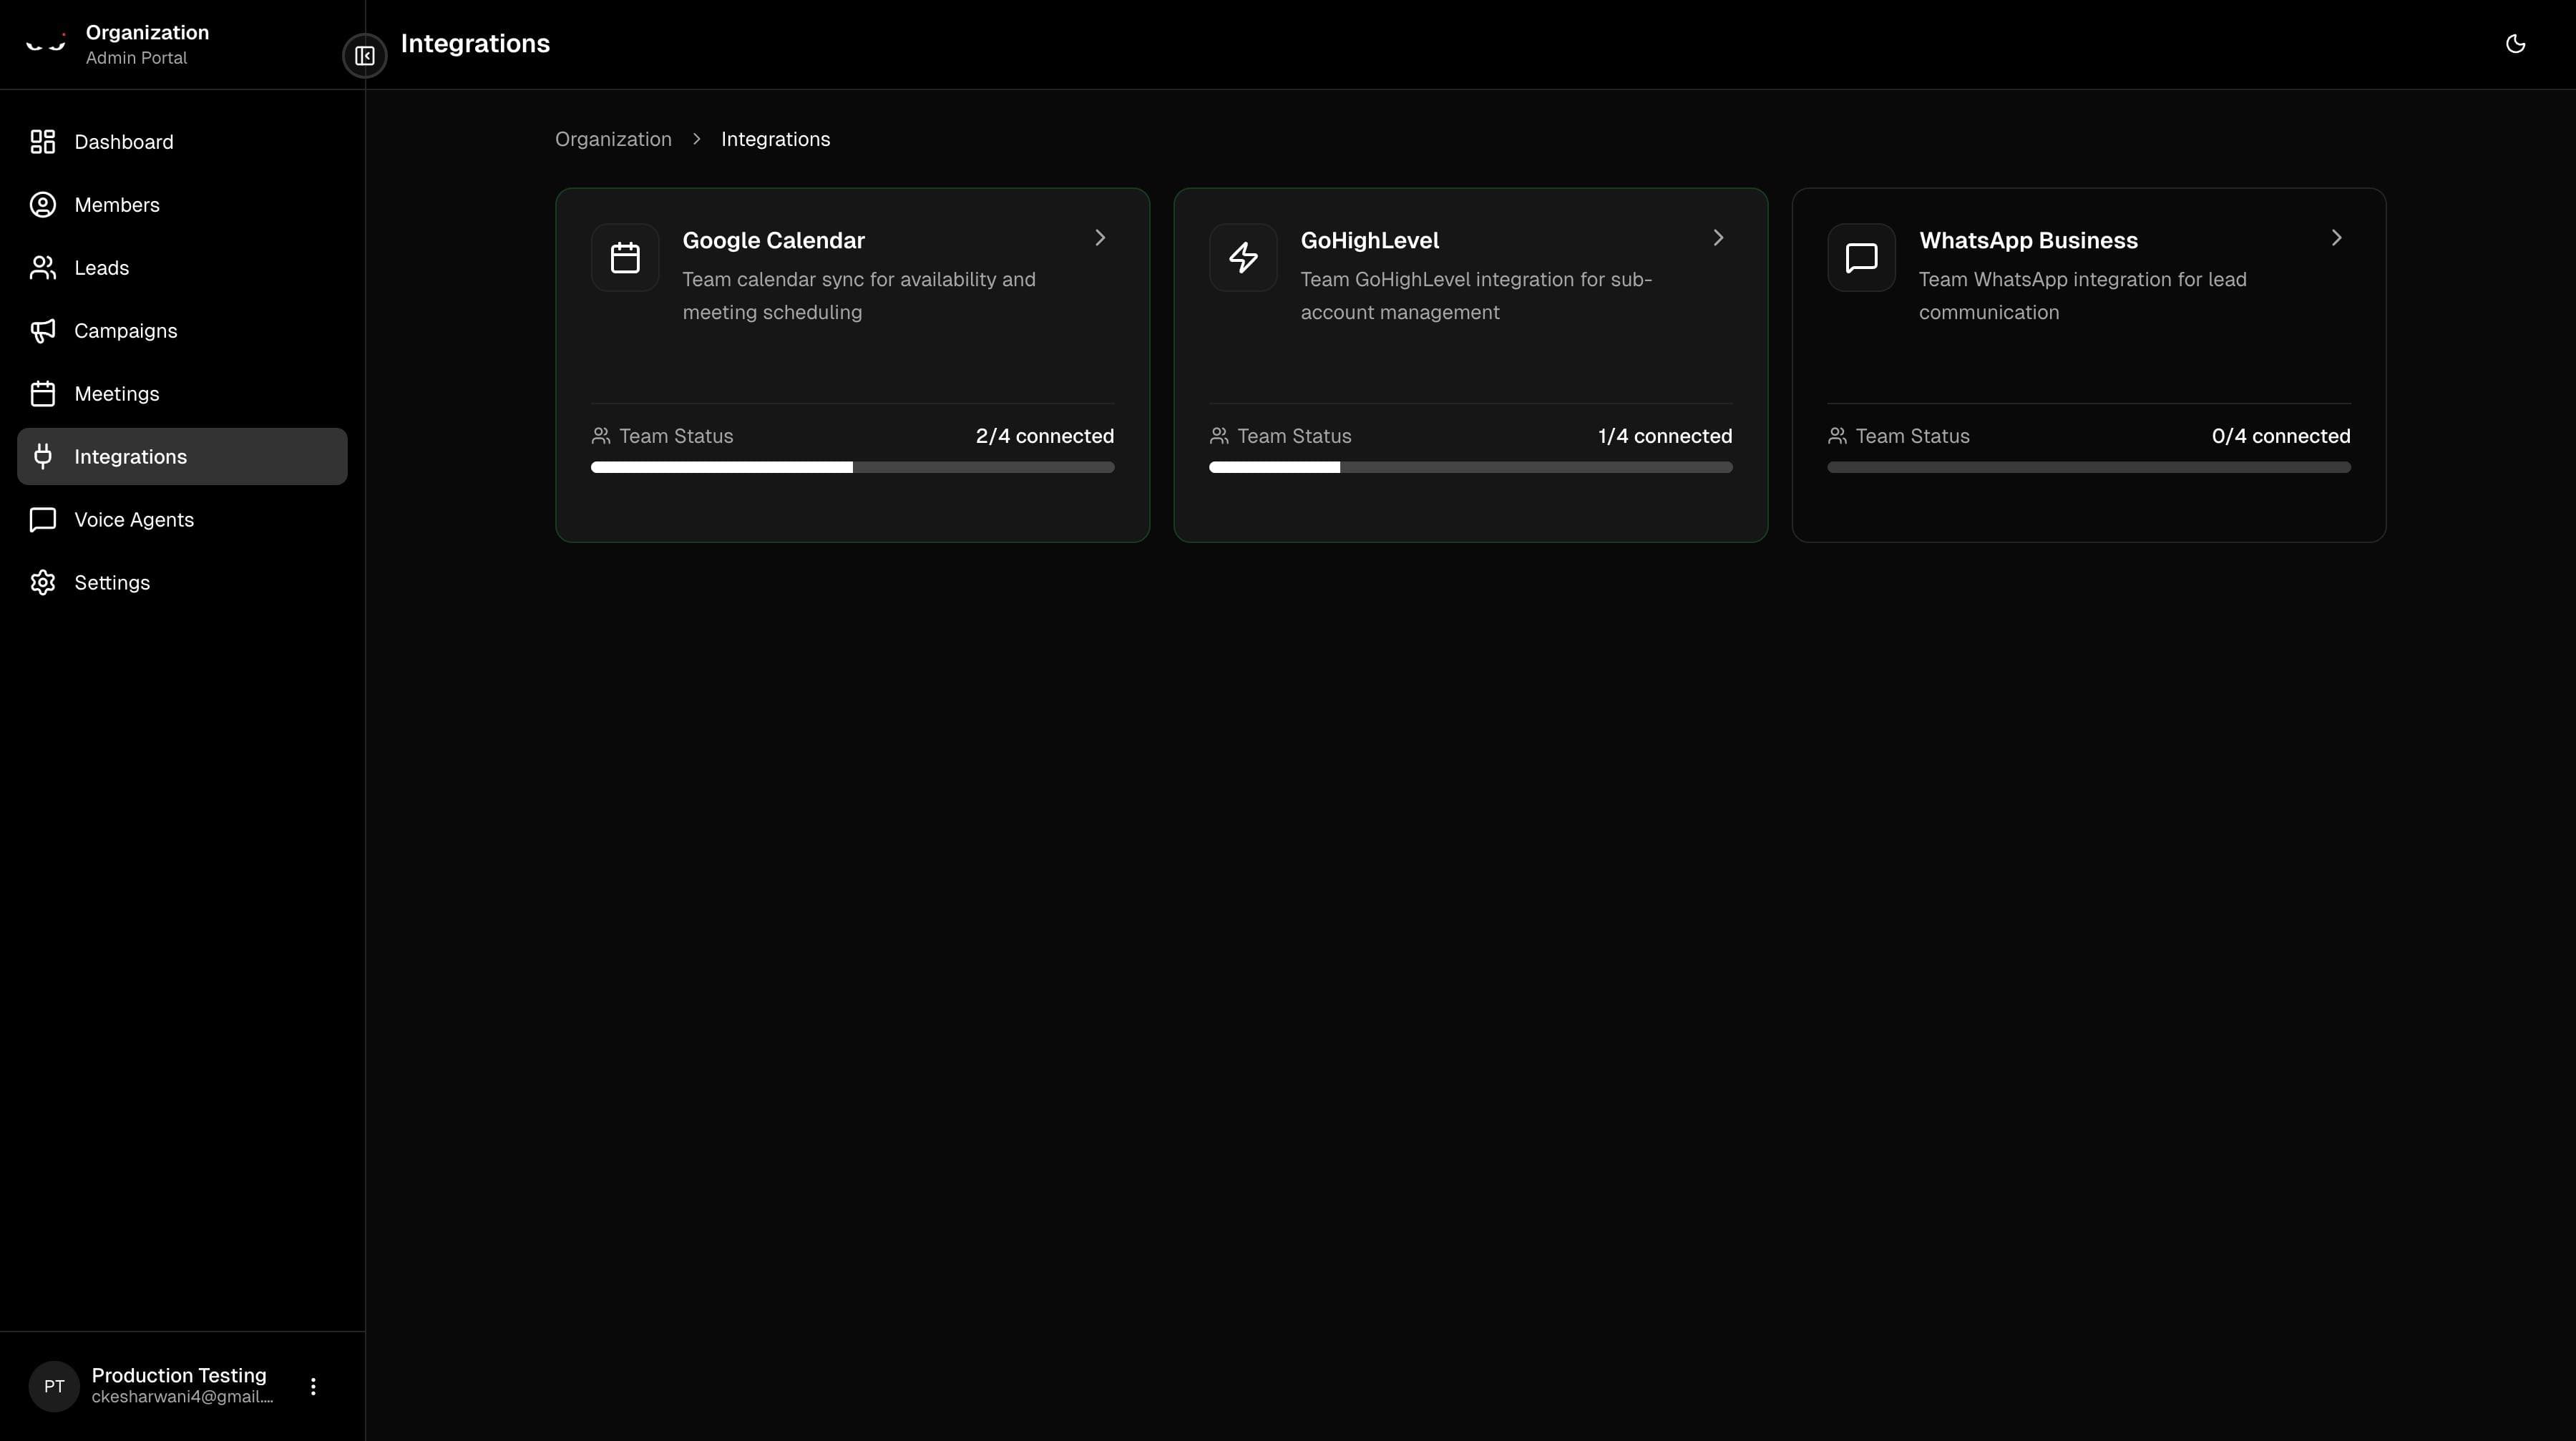This screenshot has width=2576, height=1441.
Task: Expand the Google Calendar integration details
Action: (x=1100, y=237)
